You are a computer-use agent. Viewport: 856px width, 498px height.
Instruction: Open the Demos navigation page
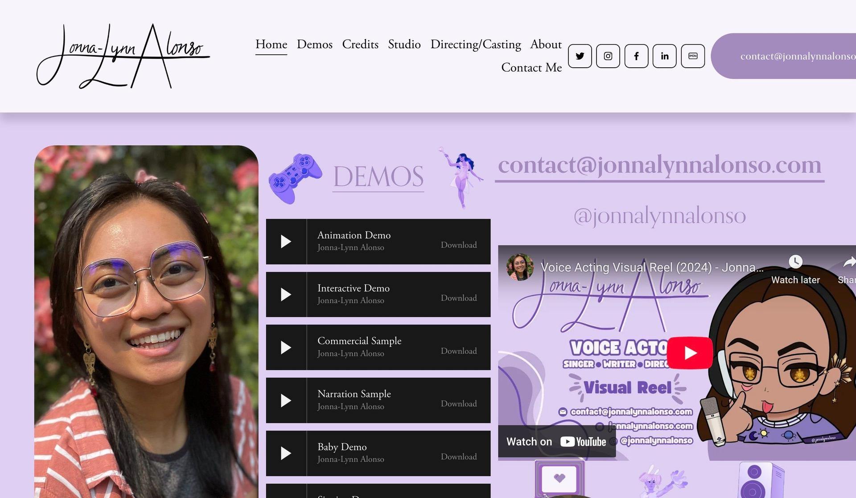[315, 45]
